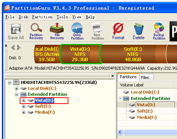
Task: Open the Help menu
Action: coord(90,17)
